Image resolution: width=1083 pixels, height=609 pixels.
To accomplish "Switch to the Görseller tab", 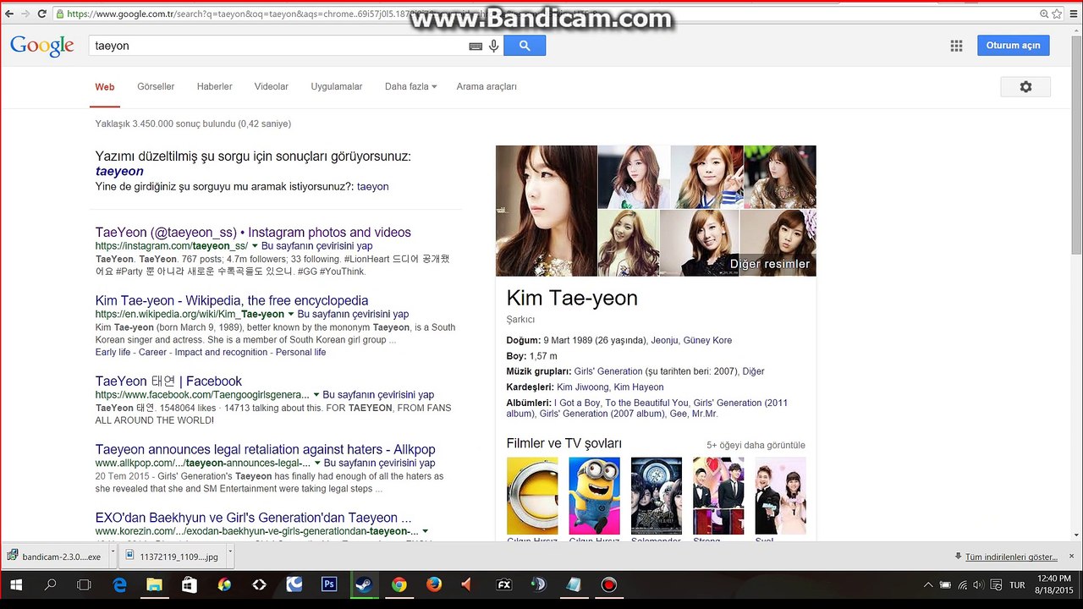I will click(x=156, y=86).
